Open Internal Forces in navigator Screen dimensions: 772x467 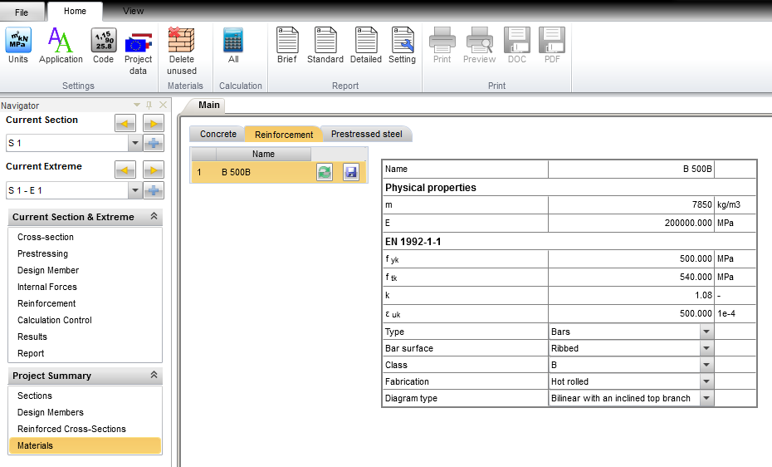point(47,287)
